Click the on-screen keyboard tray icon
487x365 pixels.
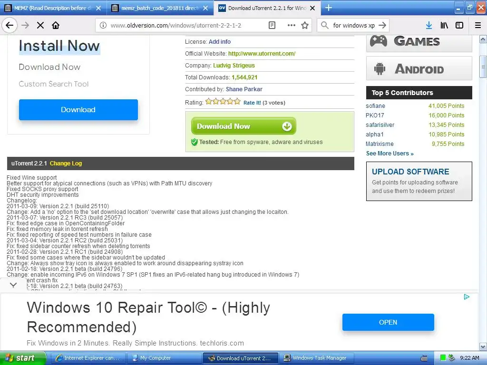[x=424, y=358]
